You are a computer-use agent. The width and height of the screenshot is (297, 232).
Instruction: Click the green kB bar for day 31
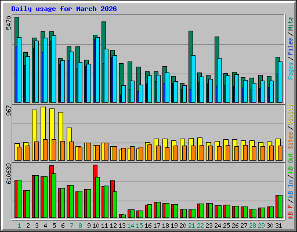280,206
